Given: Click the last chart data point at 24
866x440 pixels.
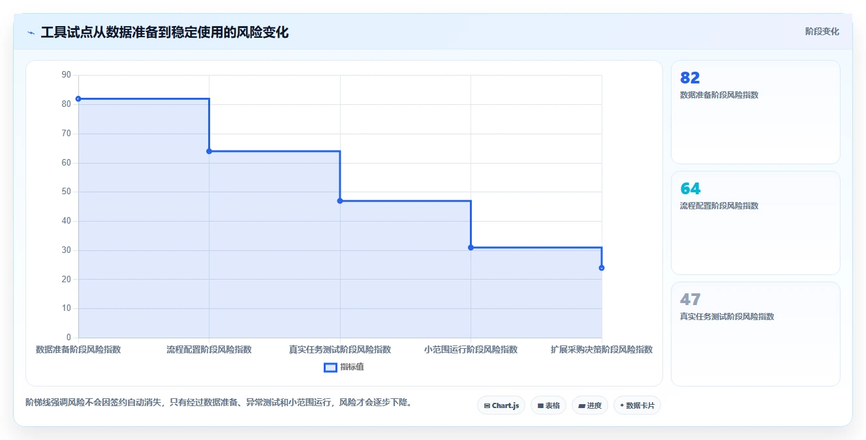Looking at the screenshot, I should point(601,268).
